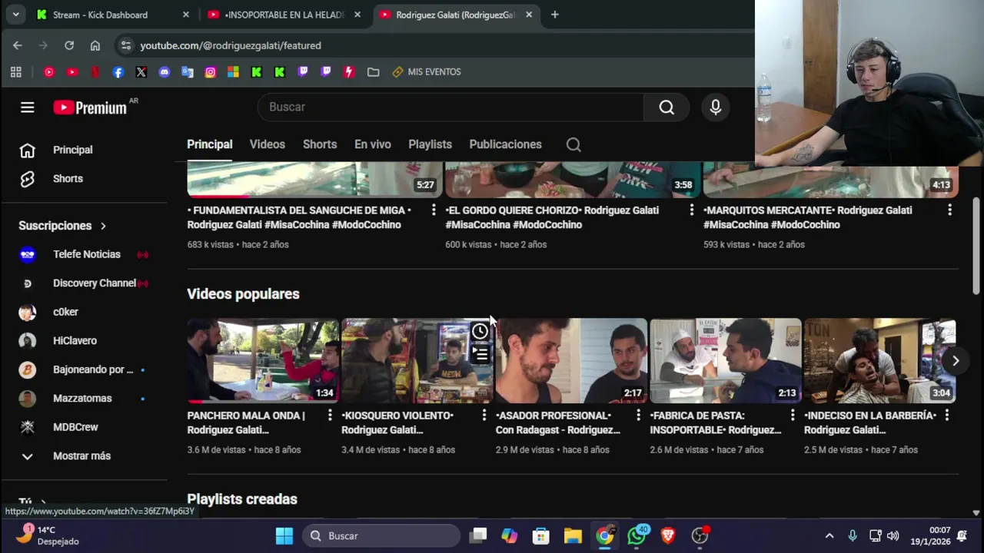Switch to Stream - Kick Dashboard browser tab

[x=112, y=15]
